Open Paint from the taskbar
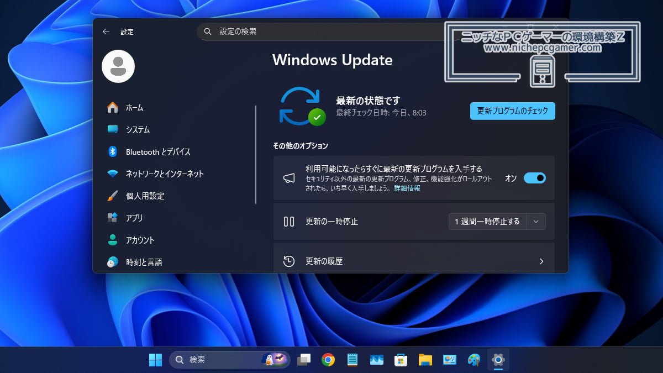This screenshot has width=663, height=373. pos(474,360)
